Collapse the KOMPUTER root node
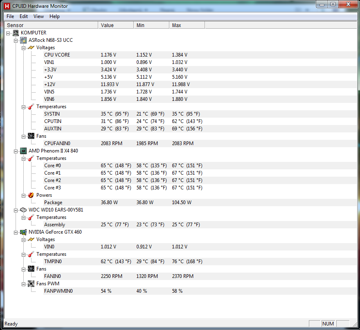 pyautogui.click(x=8, y=33)
